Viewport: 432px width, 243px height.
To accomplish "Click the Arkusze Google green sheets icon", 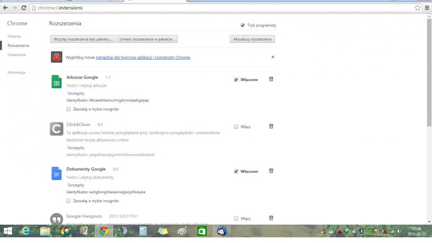I will point(57,82).
